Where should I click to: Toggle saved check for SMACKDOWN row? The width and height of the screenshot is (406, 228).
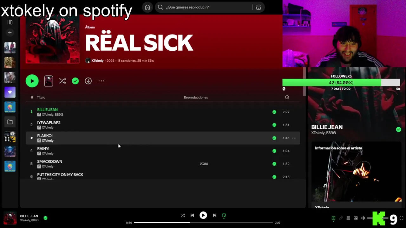coord(274,164)
